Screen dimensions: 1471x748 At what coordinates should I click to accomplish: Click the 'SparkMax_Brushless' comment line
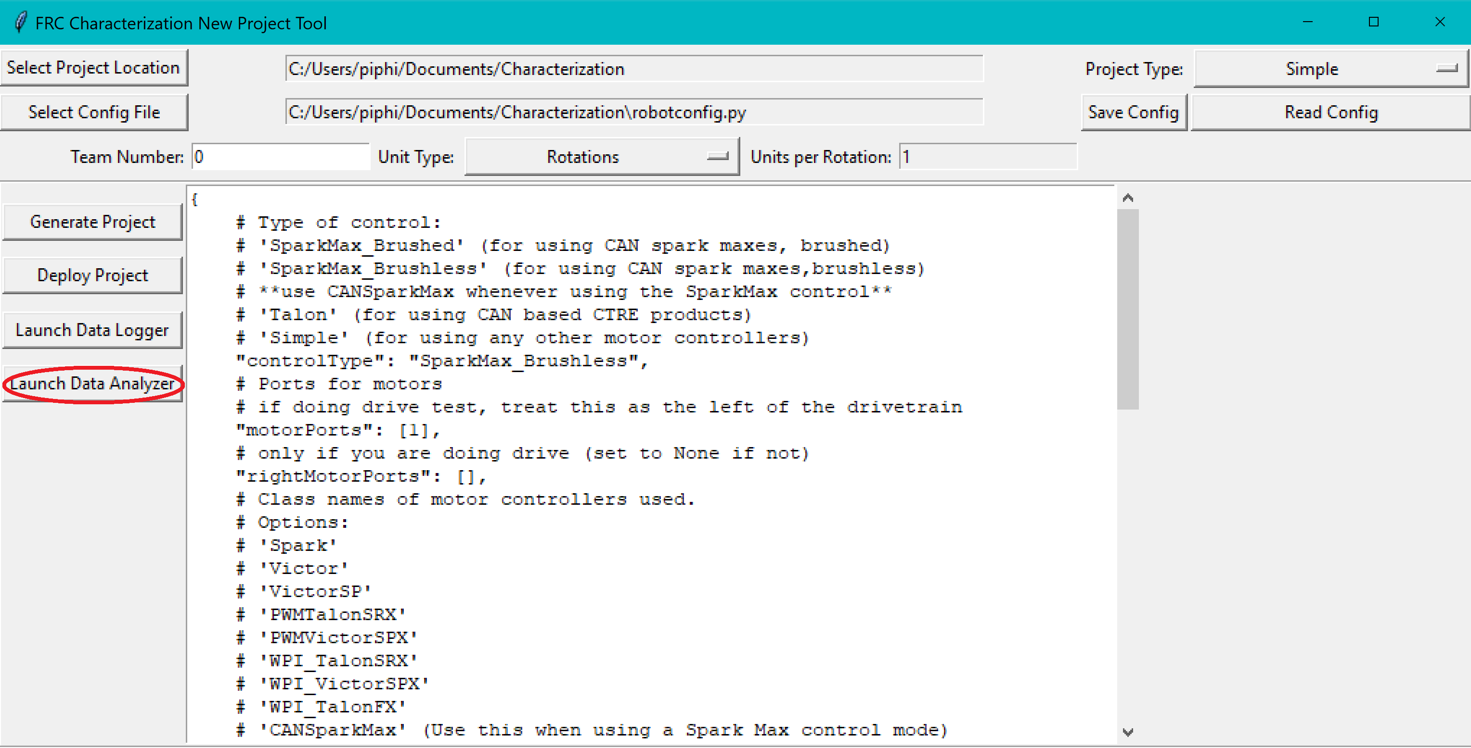[580, 269]
